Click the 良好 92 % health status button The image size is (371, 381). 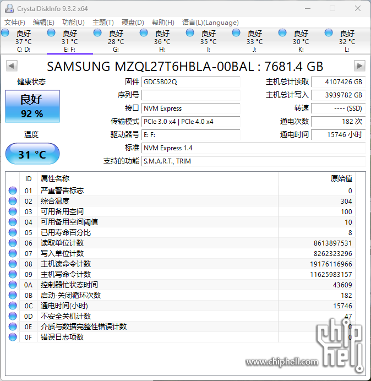pos(32,106)
